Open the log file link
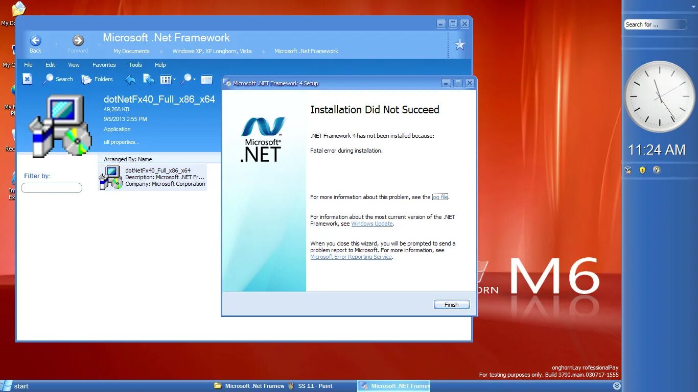Viewport: 698px width, 392px height. 440,197
